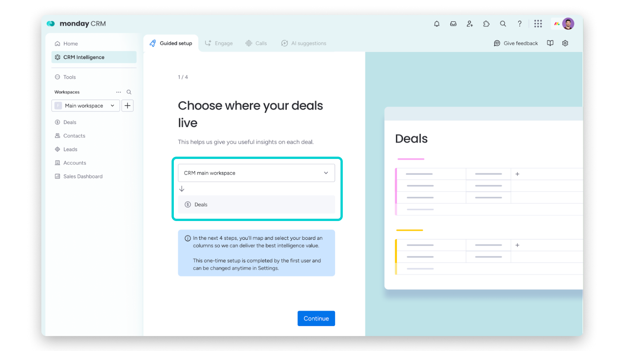This screenshot has height=351, width=625.
Task: Click the Workspaces section label
Action: 67,92
